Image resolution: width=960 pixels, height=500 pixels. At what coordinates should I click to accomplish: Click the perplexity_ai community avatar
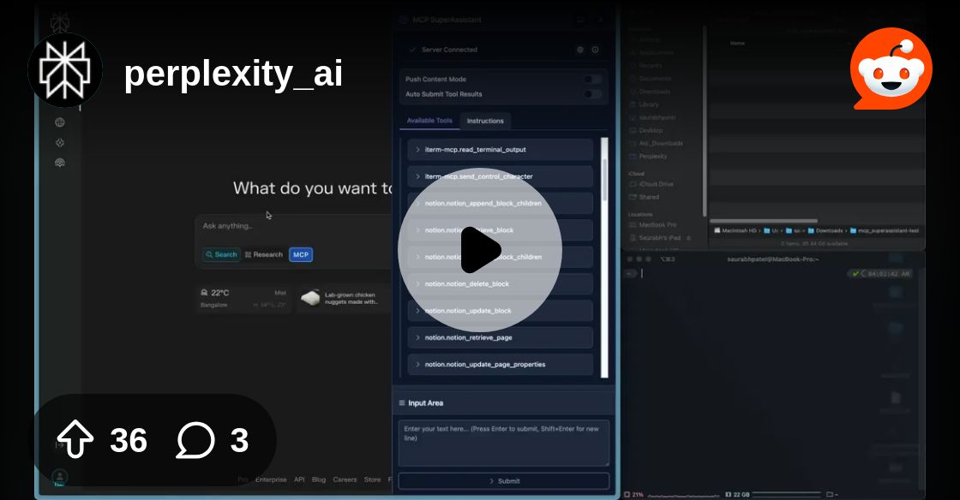(x=65, y=70)
